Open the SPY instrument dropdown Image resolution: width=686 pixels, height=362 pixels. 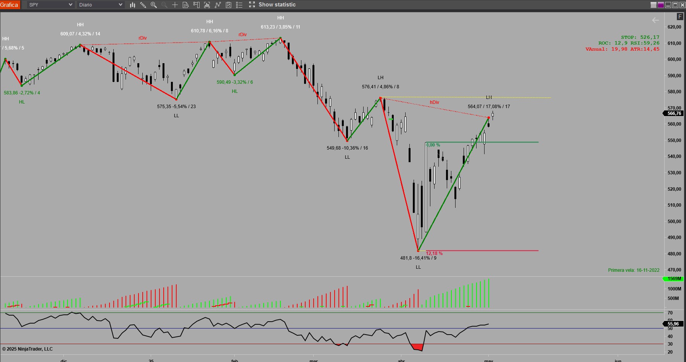point(50,5)
